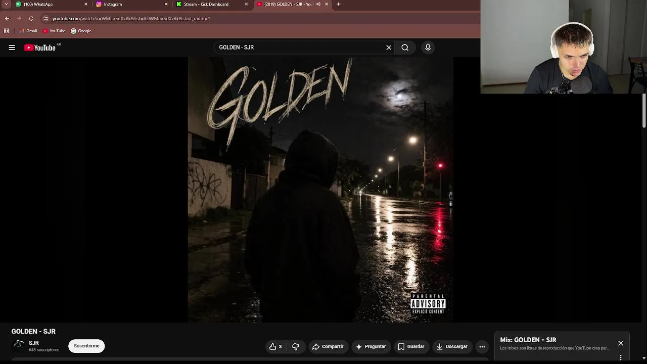647x364 pixels.
Task: Click the Mix: GOLDEN - SJR title
Action: coord(528,340)
